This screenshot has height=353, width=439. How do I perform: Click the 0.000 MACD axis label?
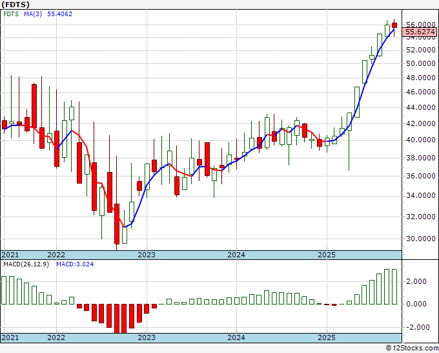(x=417, y=304)
